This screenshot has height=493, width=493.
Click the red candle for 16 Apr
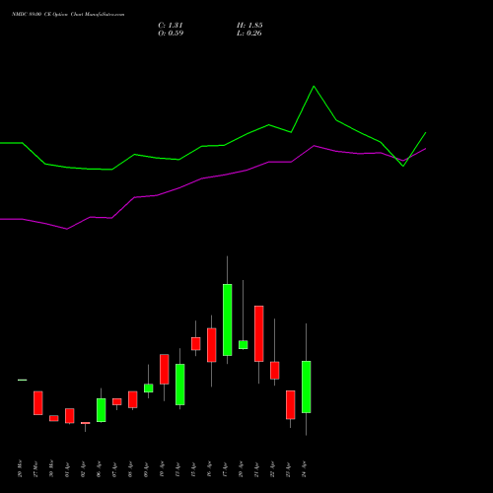pos(212,345)
